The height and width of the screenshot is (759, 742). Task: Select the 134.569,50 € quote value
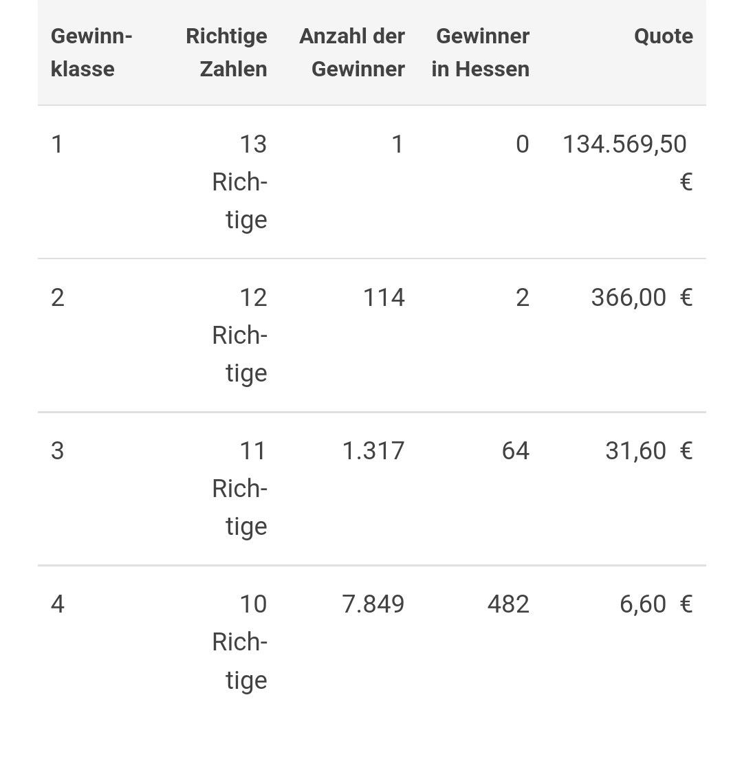(628, 163)
